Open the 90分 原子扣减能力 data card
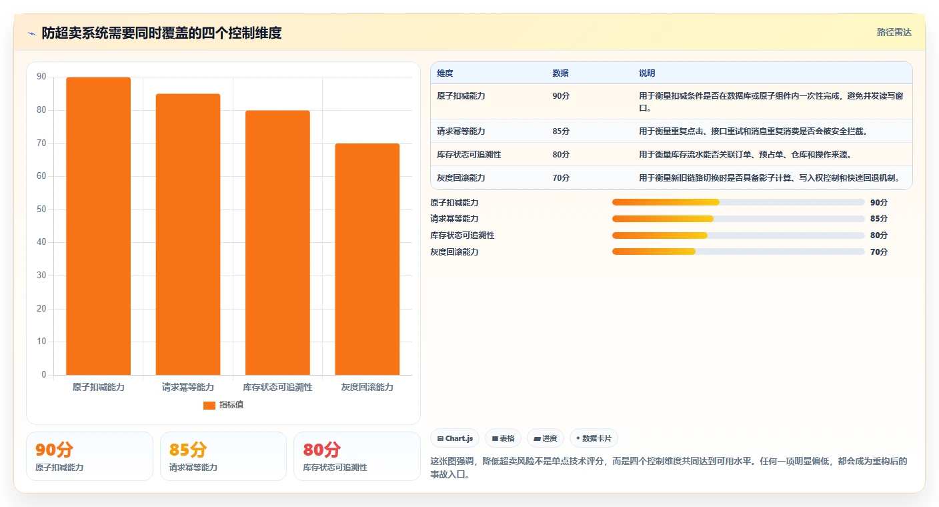939x507 pixels. click(89, 456)
